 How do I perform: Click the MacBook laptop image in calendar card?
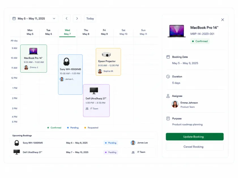pos(33,51)
